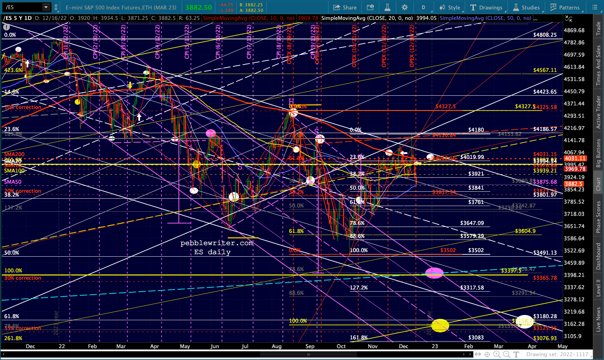Screen dimensions: 604x360
Task: Switch to the Chart side tab
Action: pos(598,184)
